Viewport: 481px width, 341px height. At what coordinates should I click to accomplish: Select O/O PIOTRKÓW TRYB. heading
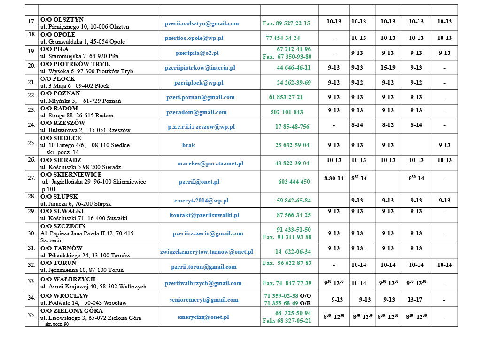click(75, 64)
